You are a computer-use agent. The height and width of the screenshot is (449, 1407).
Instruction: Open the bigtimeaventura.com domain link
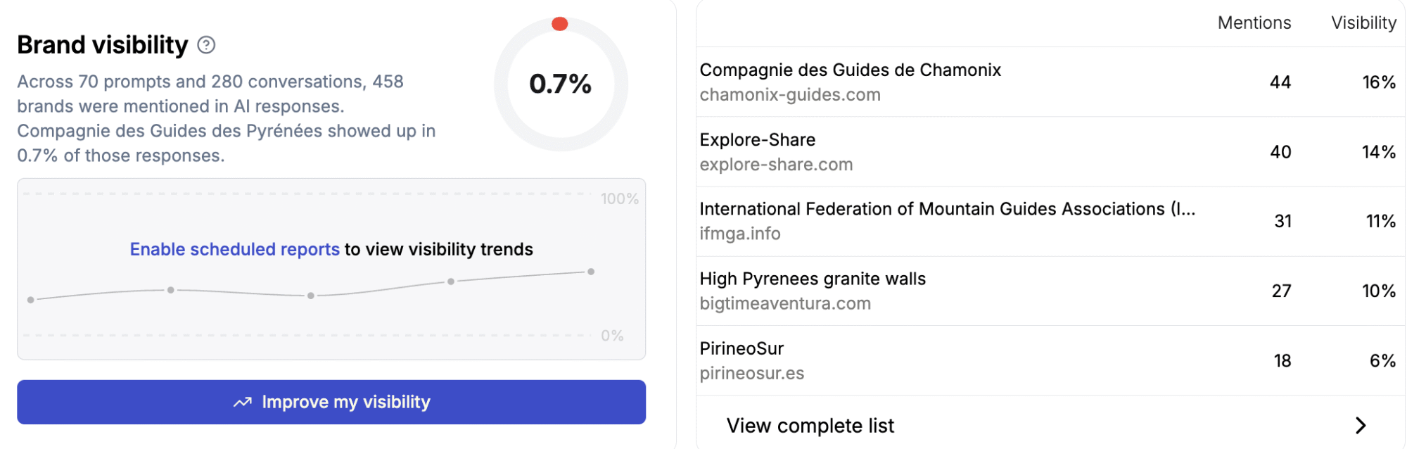point(785,303)
